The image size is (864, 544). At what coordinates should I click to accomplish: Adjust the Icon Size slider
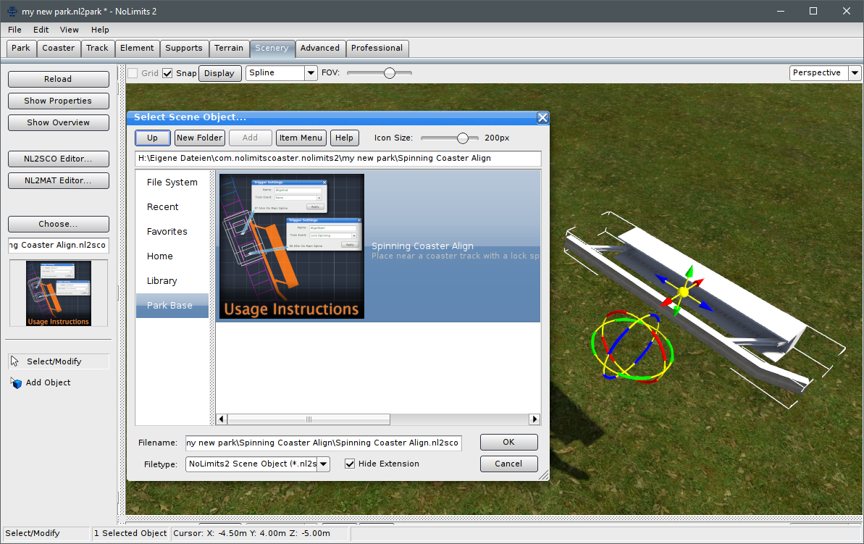click(463, 138)
